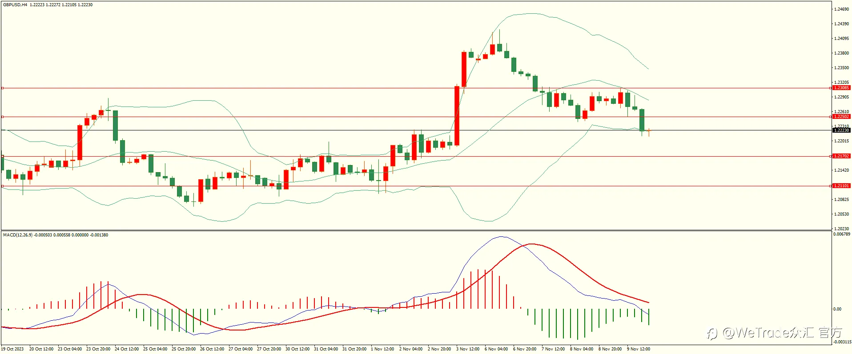Click the 25 Oct 20:00 time label
The width and height of the screenshot is (852, 354).
[184, 349]
